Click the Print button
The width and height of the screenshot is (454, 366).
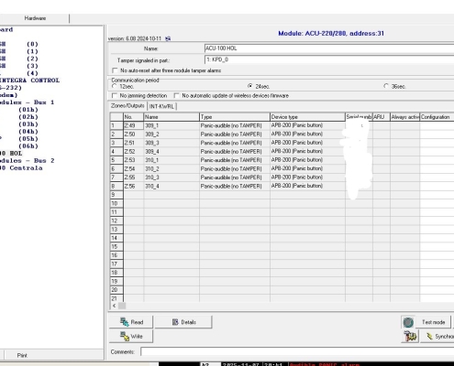[22, 355]
